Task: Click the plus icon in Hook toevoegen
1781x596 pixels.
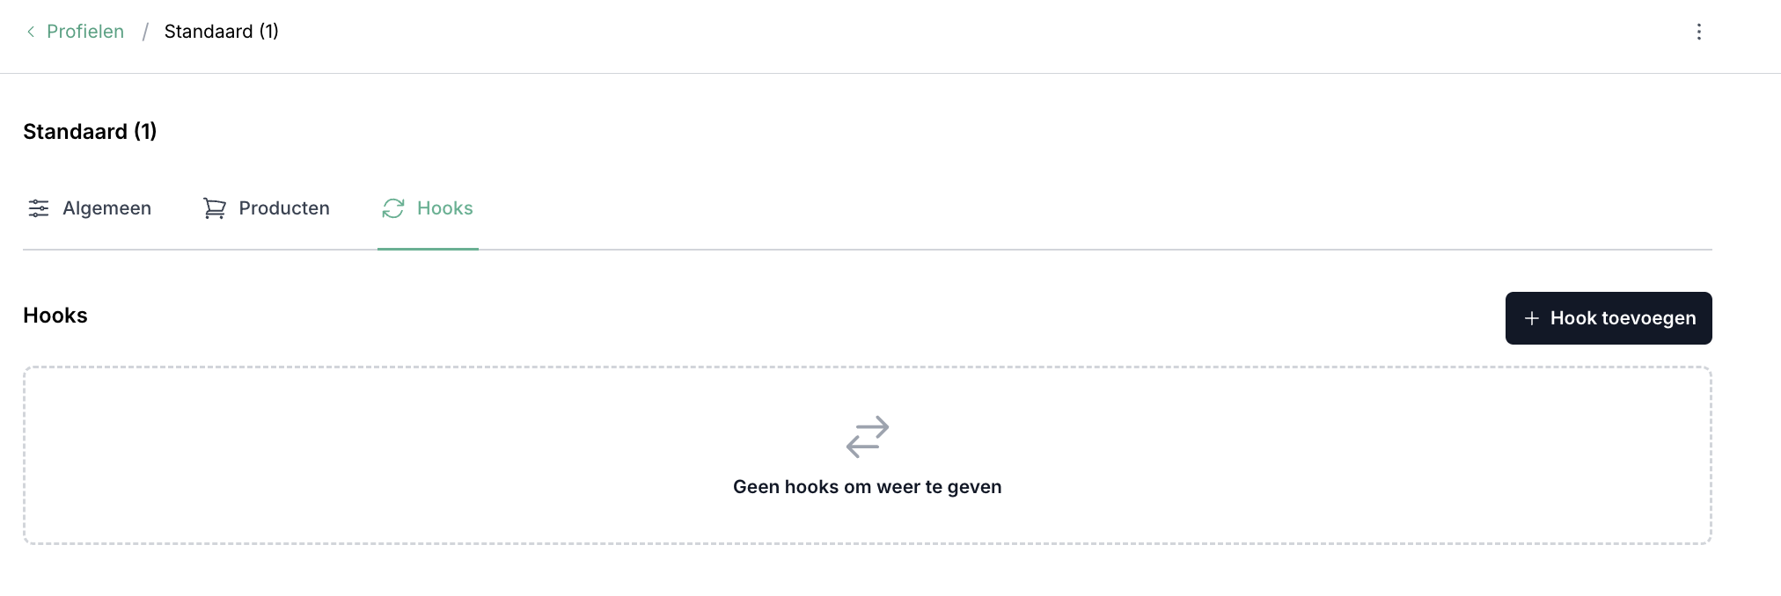Action: coord(1531,318)
